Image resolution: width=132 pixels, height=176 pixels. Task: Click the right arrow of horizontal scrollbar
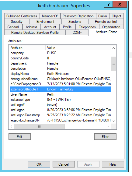(108, 126)
